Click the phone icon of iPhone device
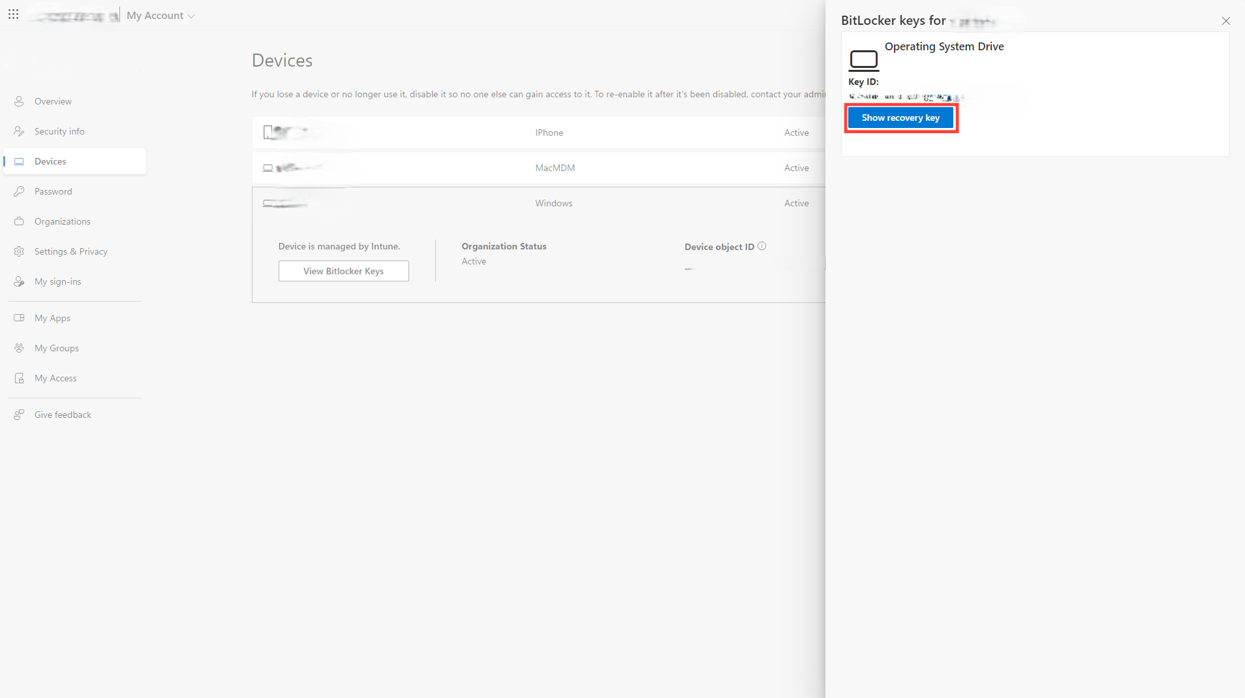Screen dimensions: 1245x698 click(268, 133)
